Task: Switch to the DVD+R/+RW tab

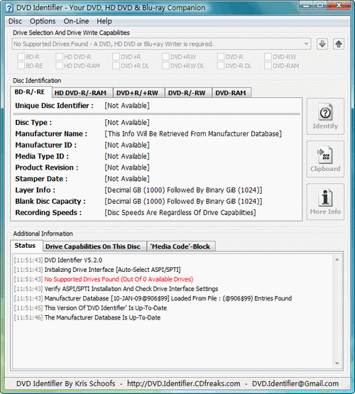Action: pyautogui.click(x=137, y=93)
